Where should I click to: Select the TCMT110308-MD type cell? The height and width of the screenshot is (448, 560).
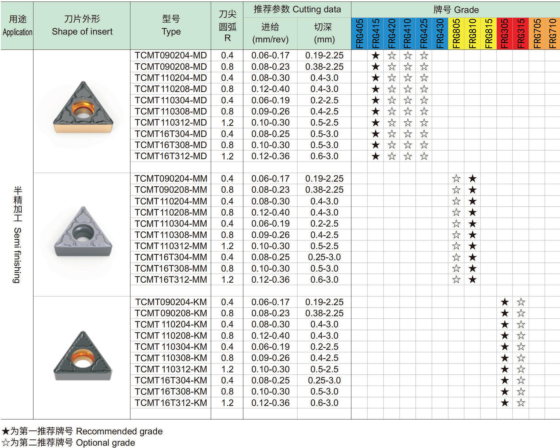point(171,111)
